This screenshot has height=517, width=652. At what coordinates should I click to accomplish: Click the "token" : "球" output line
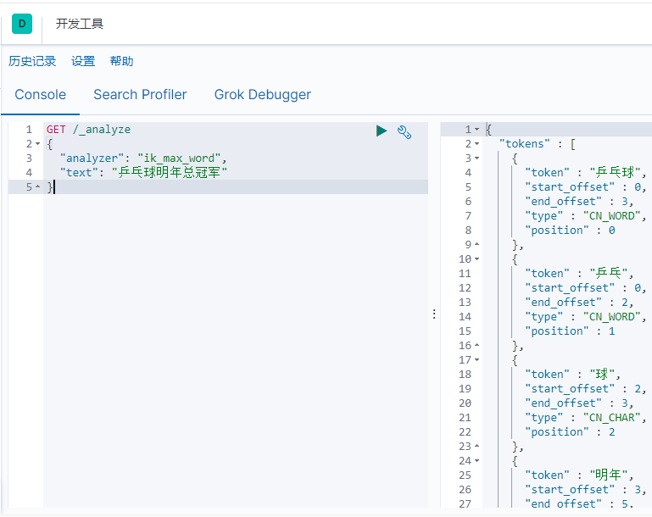(x=572, y=375)
